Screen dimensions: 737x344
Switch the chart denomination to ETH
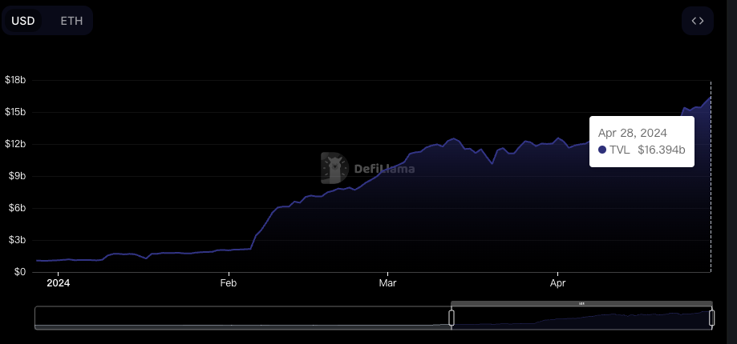pos(71,21)
